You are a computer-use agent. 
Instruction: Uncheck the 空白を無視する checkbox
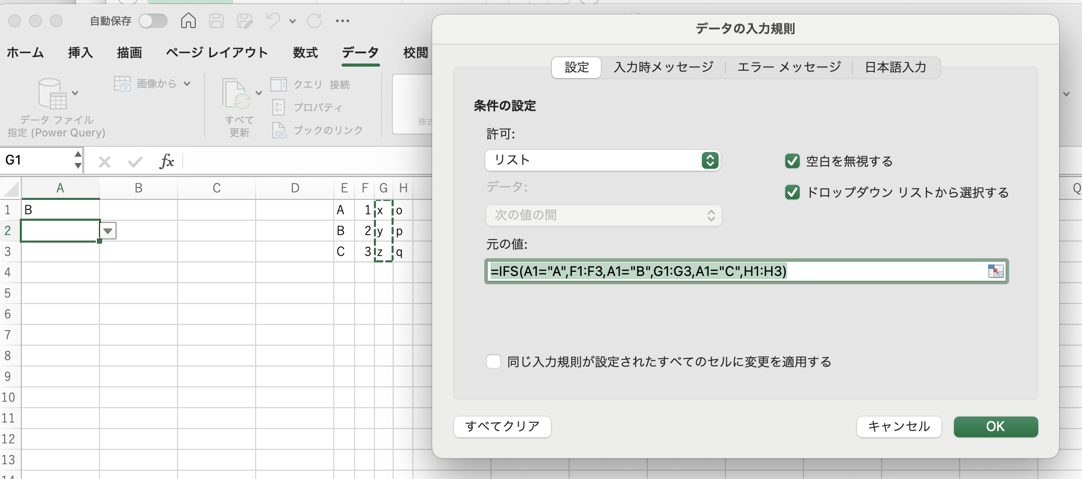[x=792, y=161]
